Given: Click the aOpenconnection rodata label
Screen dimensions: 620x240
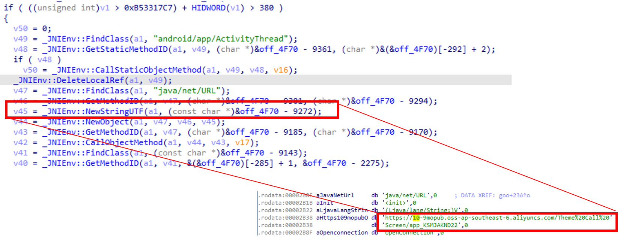Looking at the screenshot, I should (342, 233).
